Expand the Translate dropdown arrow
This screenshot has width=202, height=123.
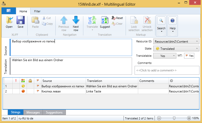(x=92, y=30)
